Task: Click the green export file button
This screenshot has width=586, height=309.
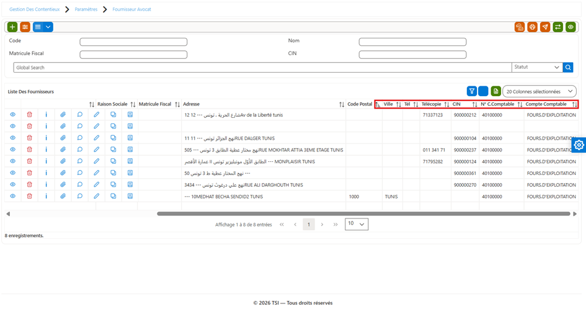Action: click(495, 91)
